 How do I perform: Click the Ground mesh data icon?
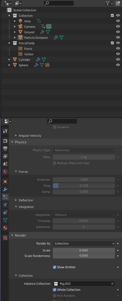pos(48,32)
